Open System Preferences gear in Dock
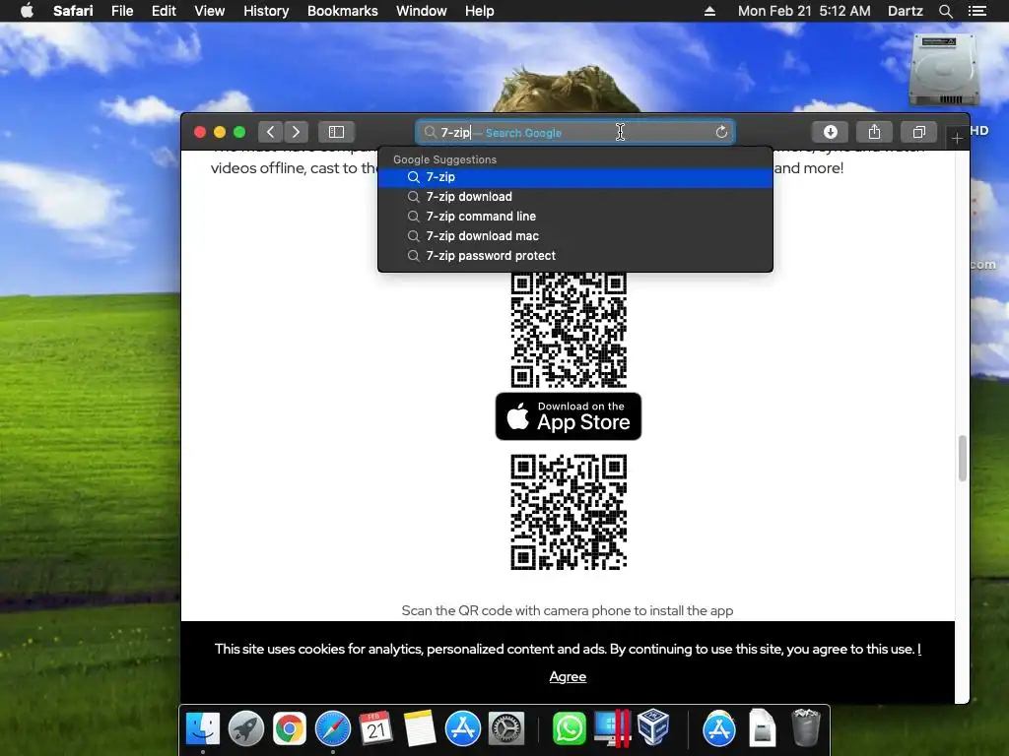1009x756 pixels. tap(506, 728)
